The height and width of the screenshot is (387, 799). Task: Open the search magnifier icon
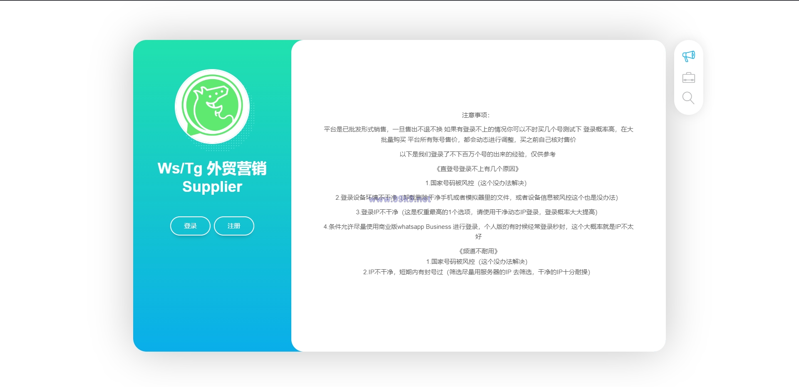tap(688, 98)
